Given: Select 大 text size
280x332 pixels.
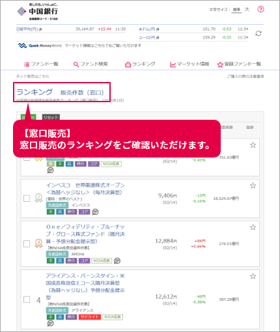Looking at the screenshot, I should click(x=247, y=10).
